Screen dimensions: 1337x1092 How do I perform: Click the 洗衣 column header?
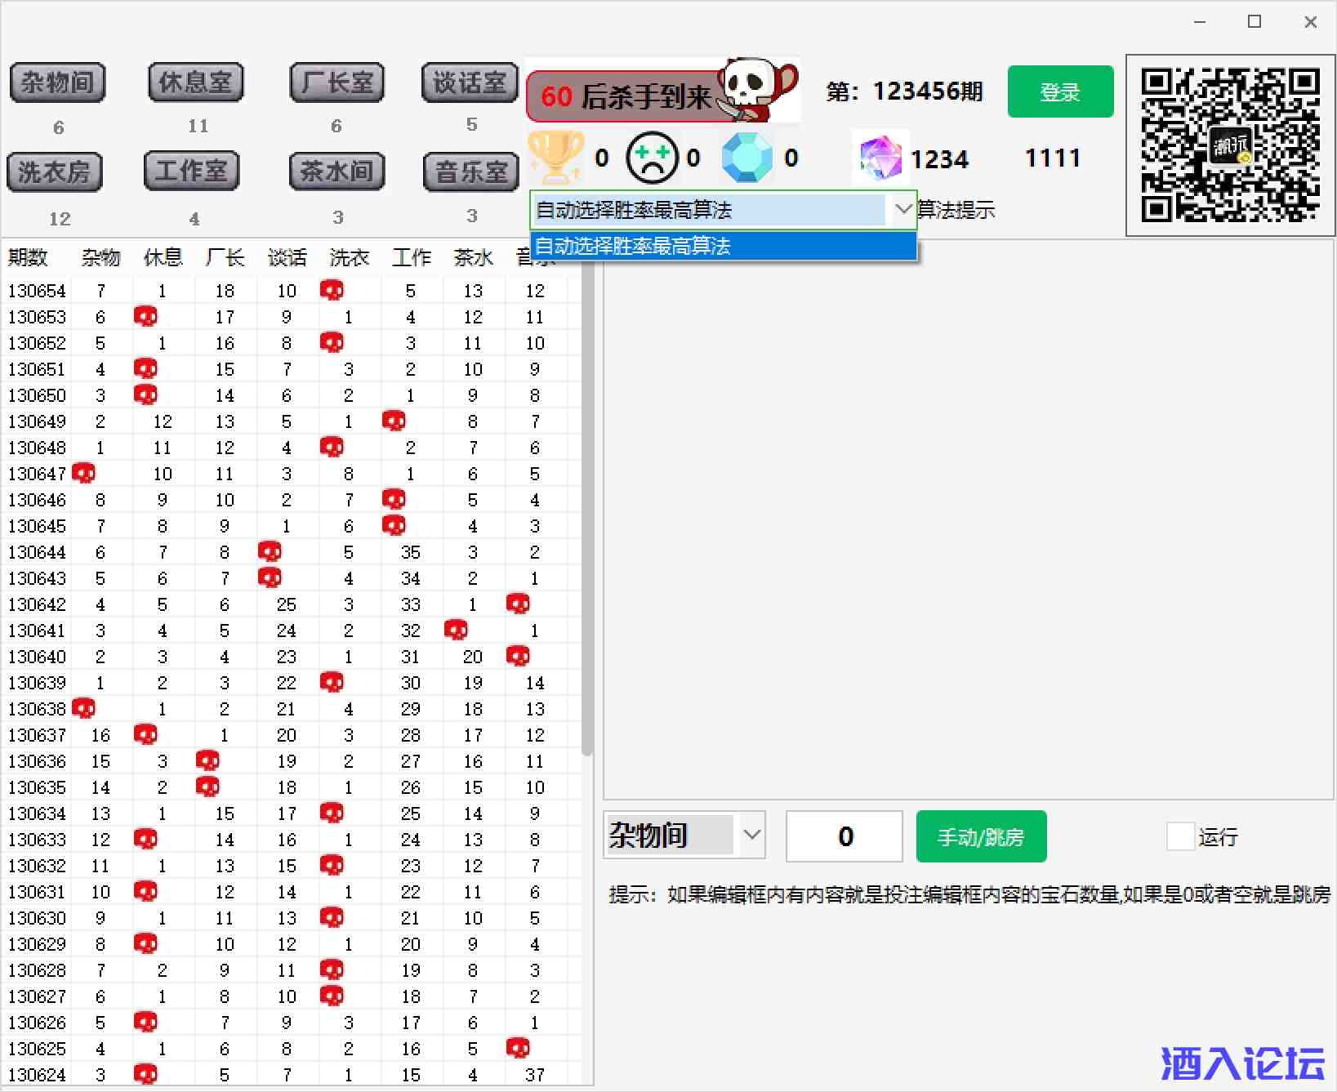coord(349,257)
